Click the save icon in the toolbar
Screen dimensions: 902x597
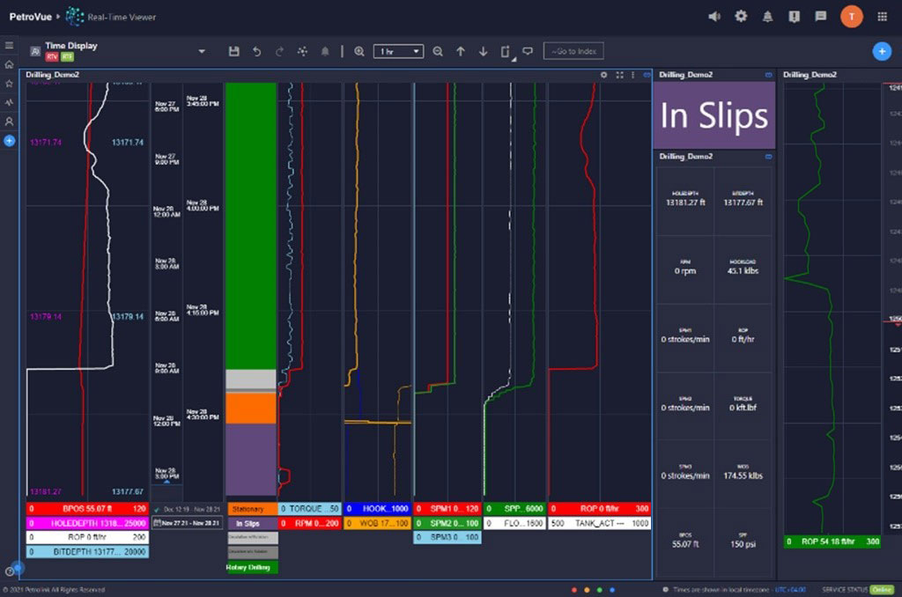(x=233, y=51)
